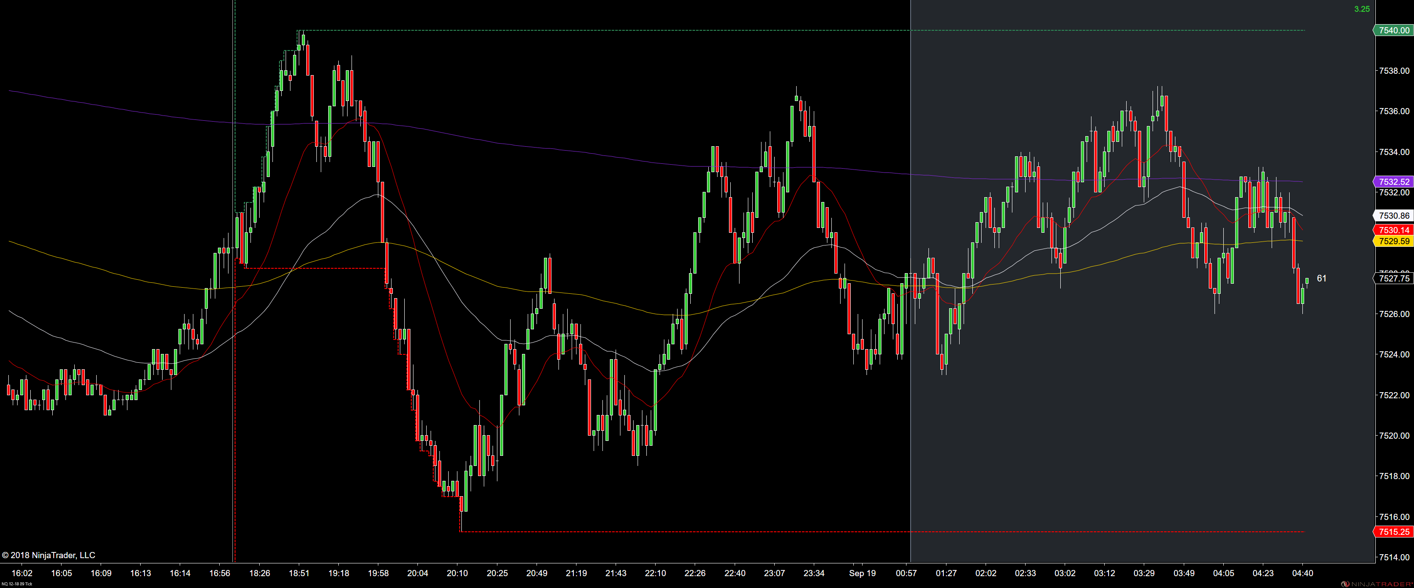Click the 7520.00 price axis label
Image resolution: width=1414 pixels, height=588 pixels.
pos(1394,436)
